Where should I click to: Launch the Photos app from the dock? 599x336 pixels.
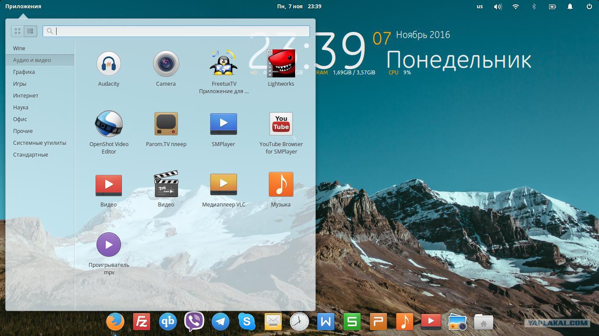click(x=457, y=322)
